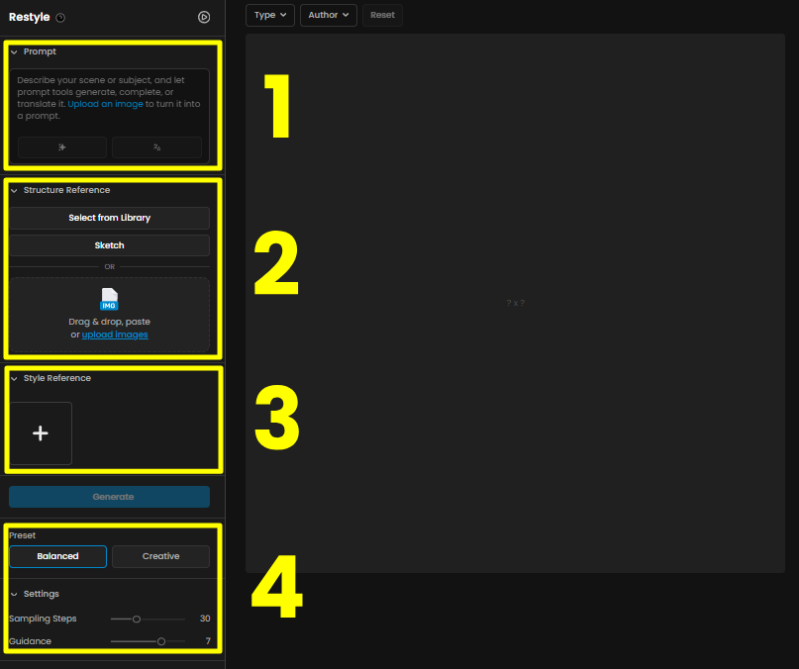Follow the 'Upload an image' link
This screenshot has height=669, width=799.
point(106,104)
